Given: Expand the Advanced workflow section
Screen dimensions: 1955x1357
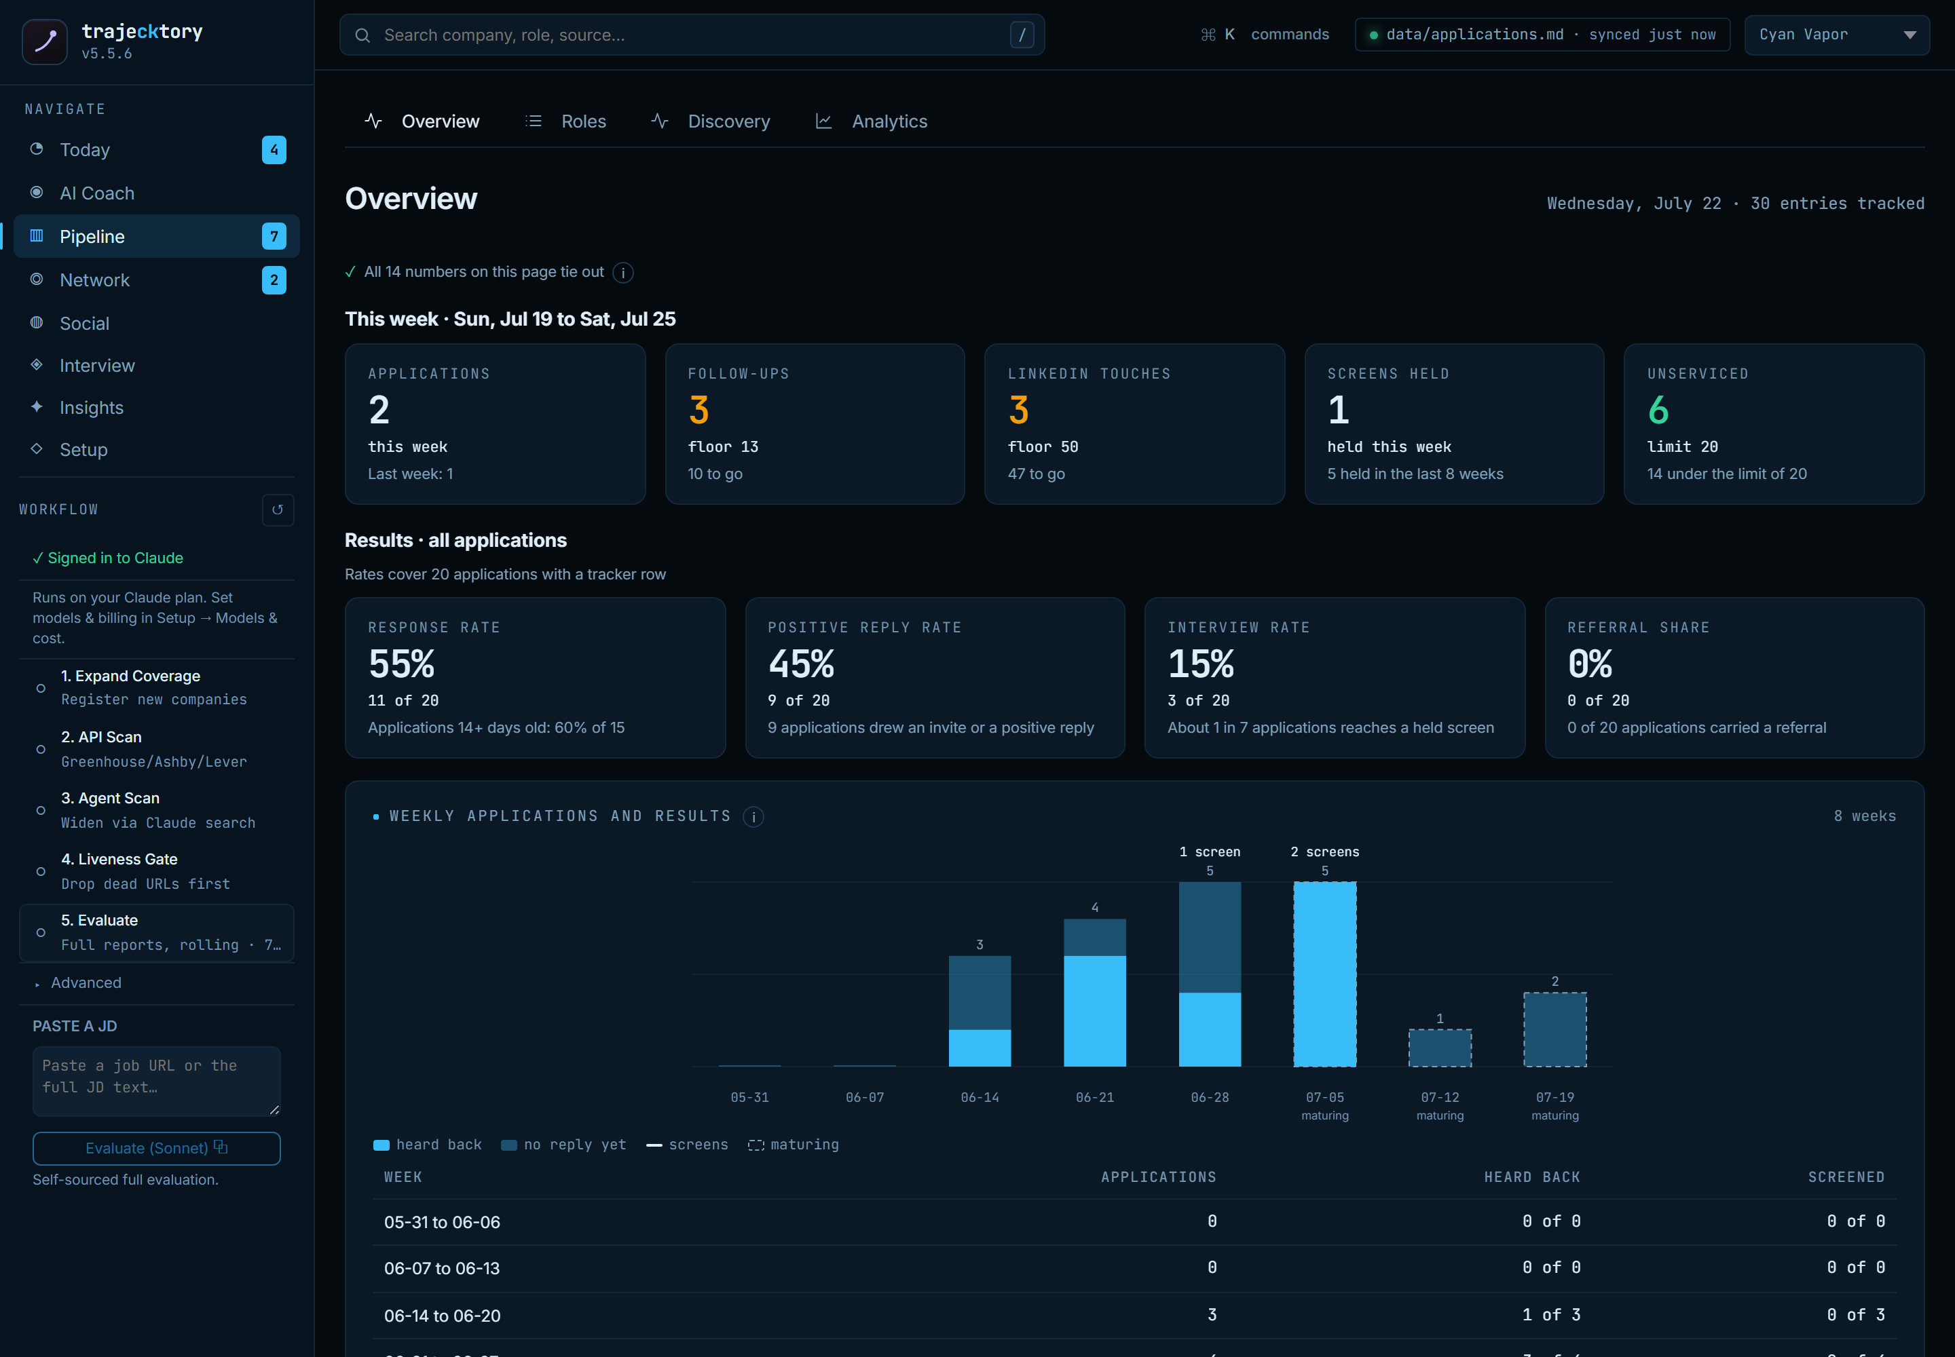Looking at the screenshot, I should pyautogui.click(x=78, y=982).
